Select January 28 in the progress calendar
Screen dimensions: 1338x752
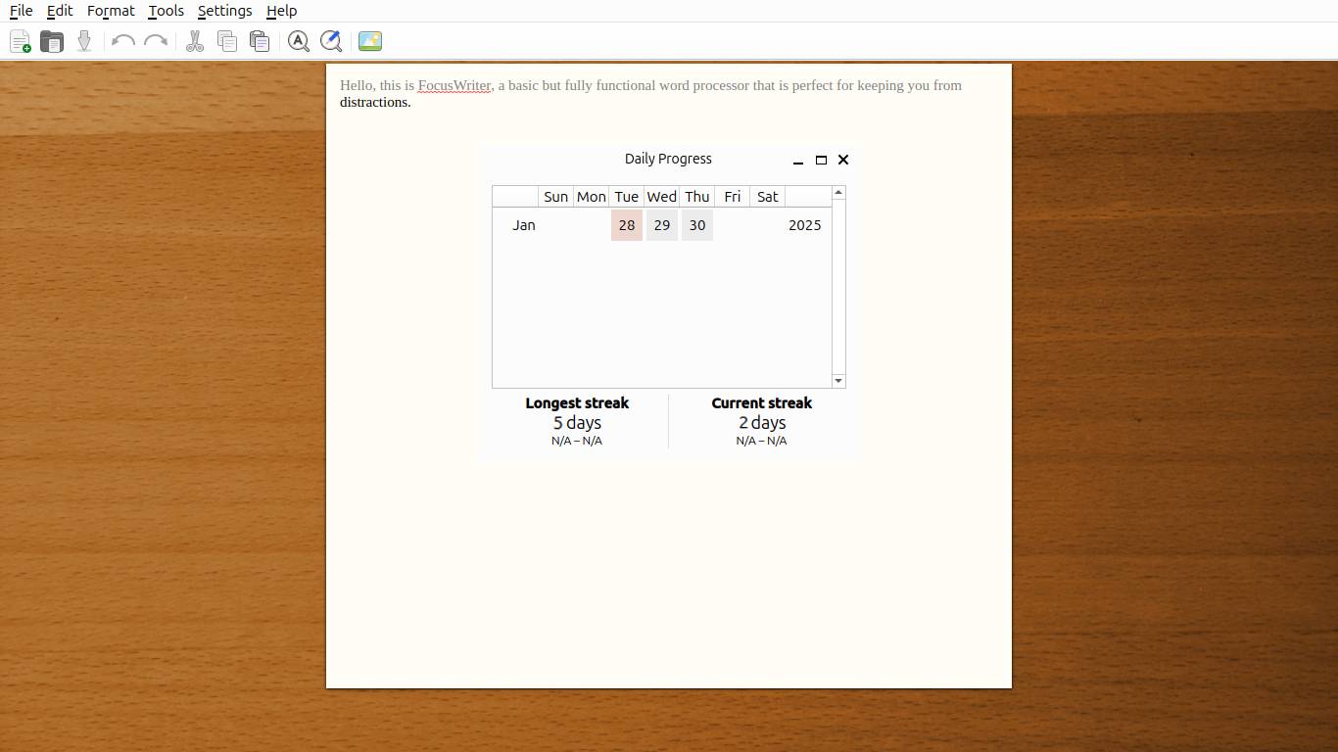627,225
